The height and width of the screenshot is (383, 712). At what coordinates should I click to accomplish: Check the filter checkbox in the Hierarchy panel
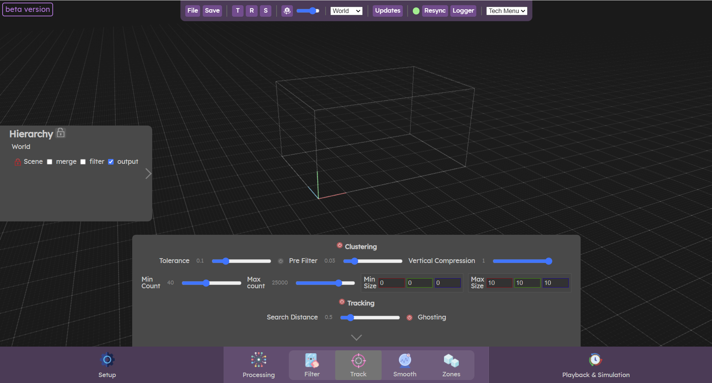(x=83, y=162)
